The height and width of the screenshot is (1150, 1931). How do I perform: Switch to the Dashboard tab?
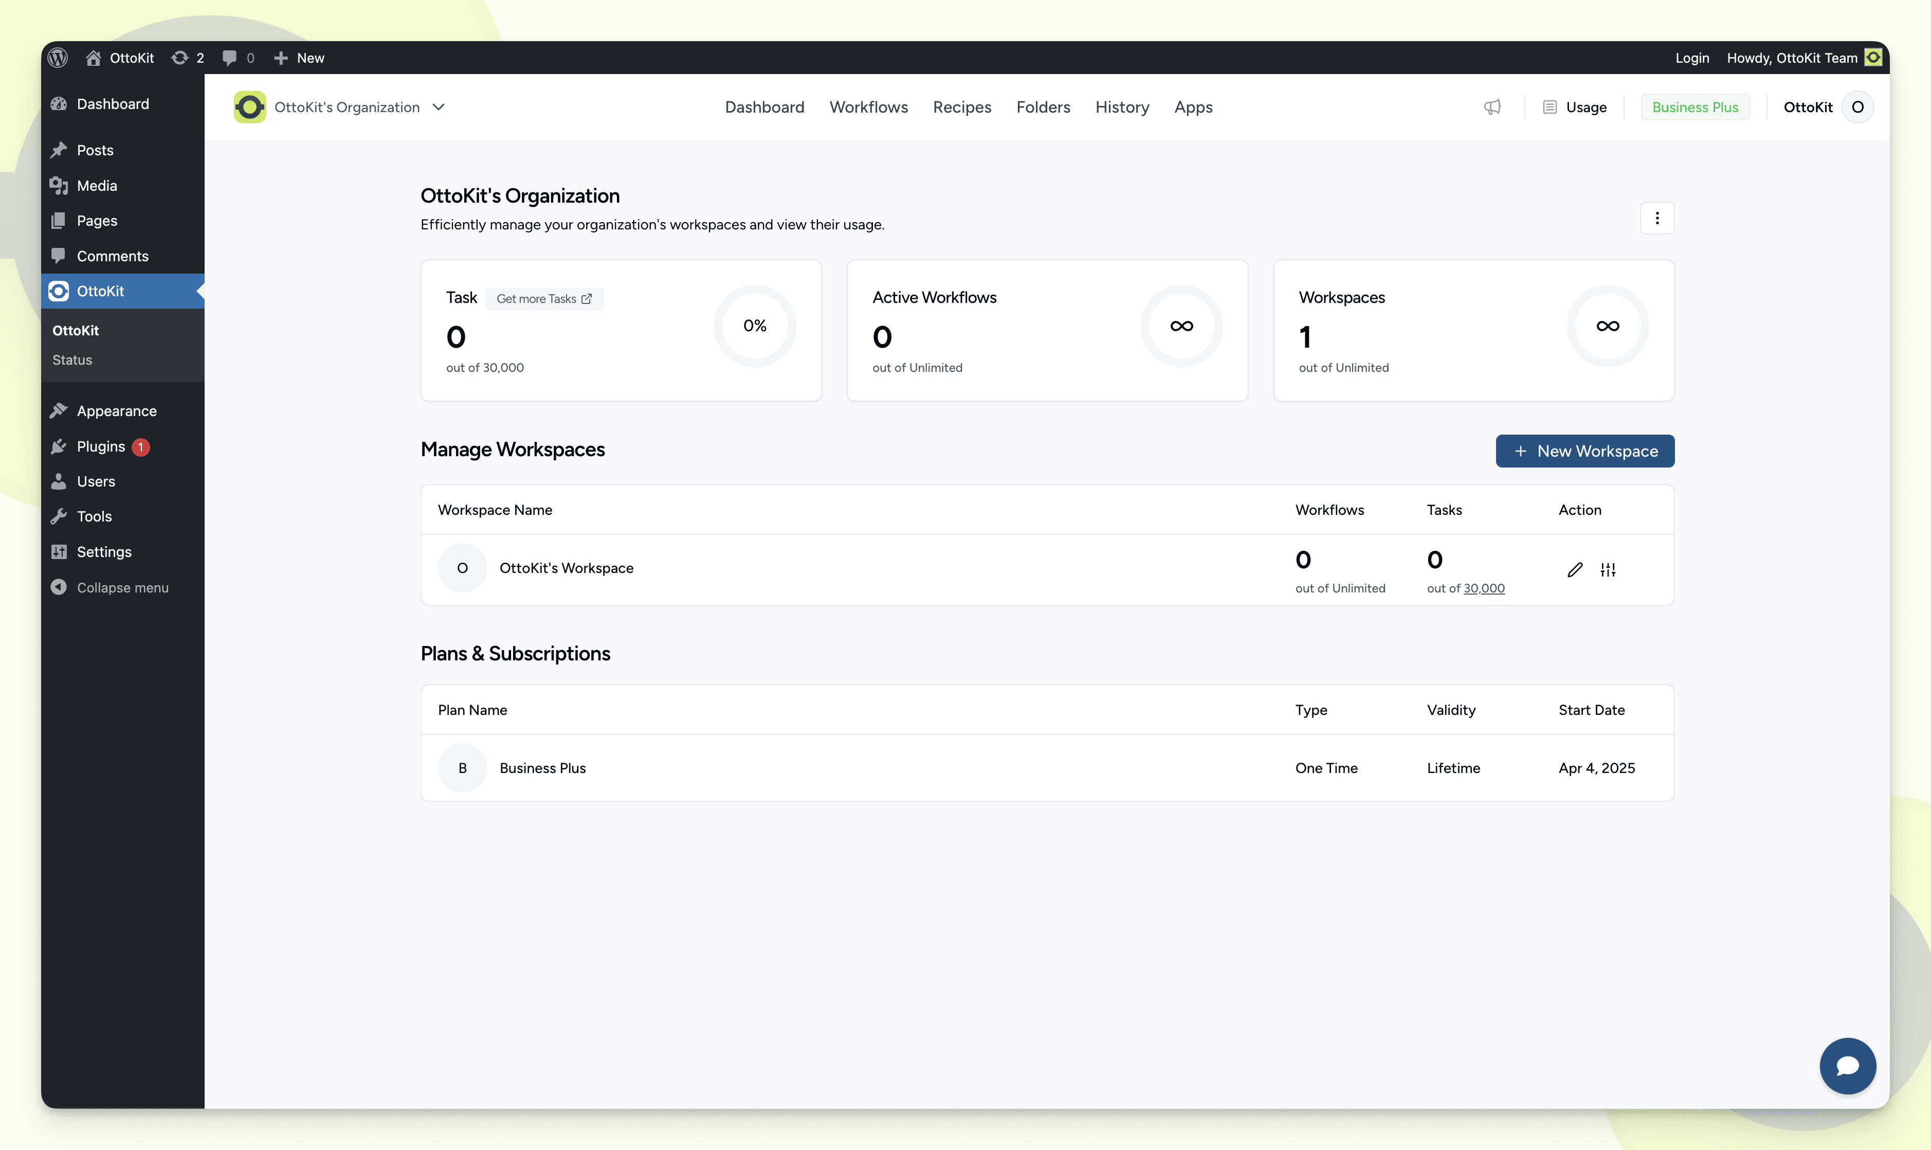764,107
